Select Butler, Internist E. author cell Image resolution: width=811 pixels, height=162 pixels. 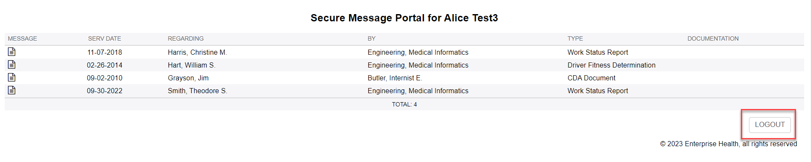(395, 78)
